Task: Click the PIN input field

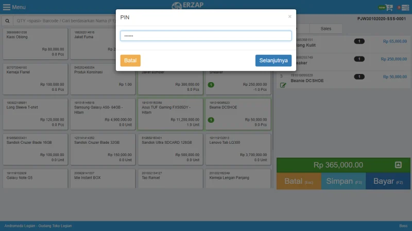Action: [x=205, y=36]
